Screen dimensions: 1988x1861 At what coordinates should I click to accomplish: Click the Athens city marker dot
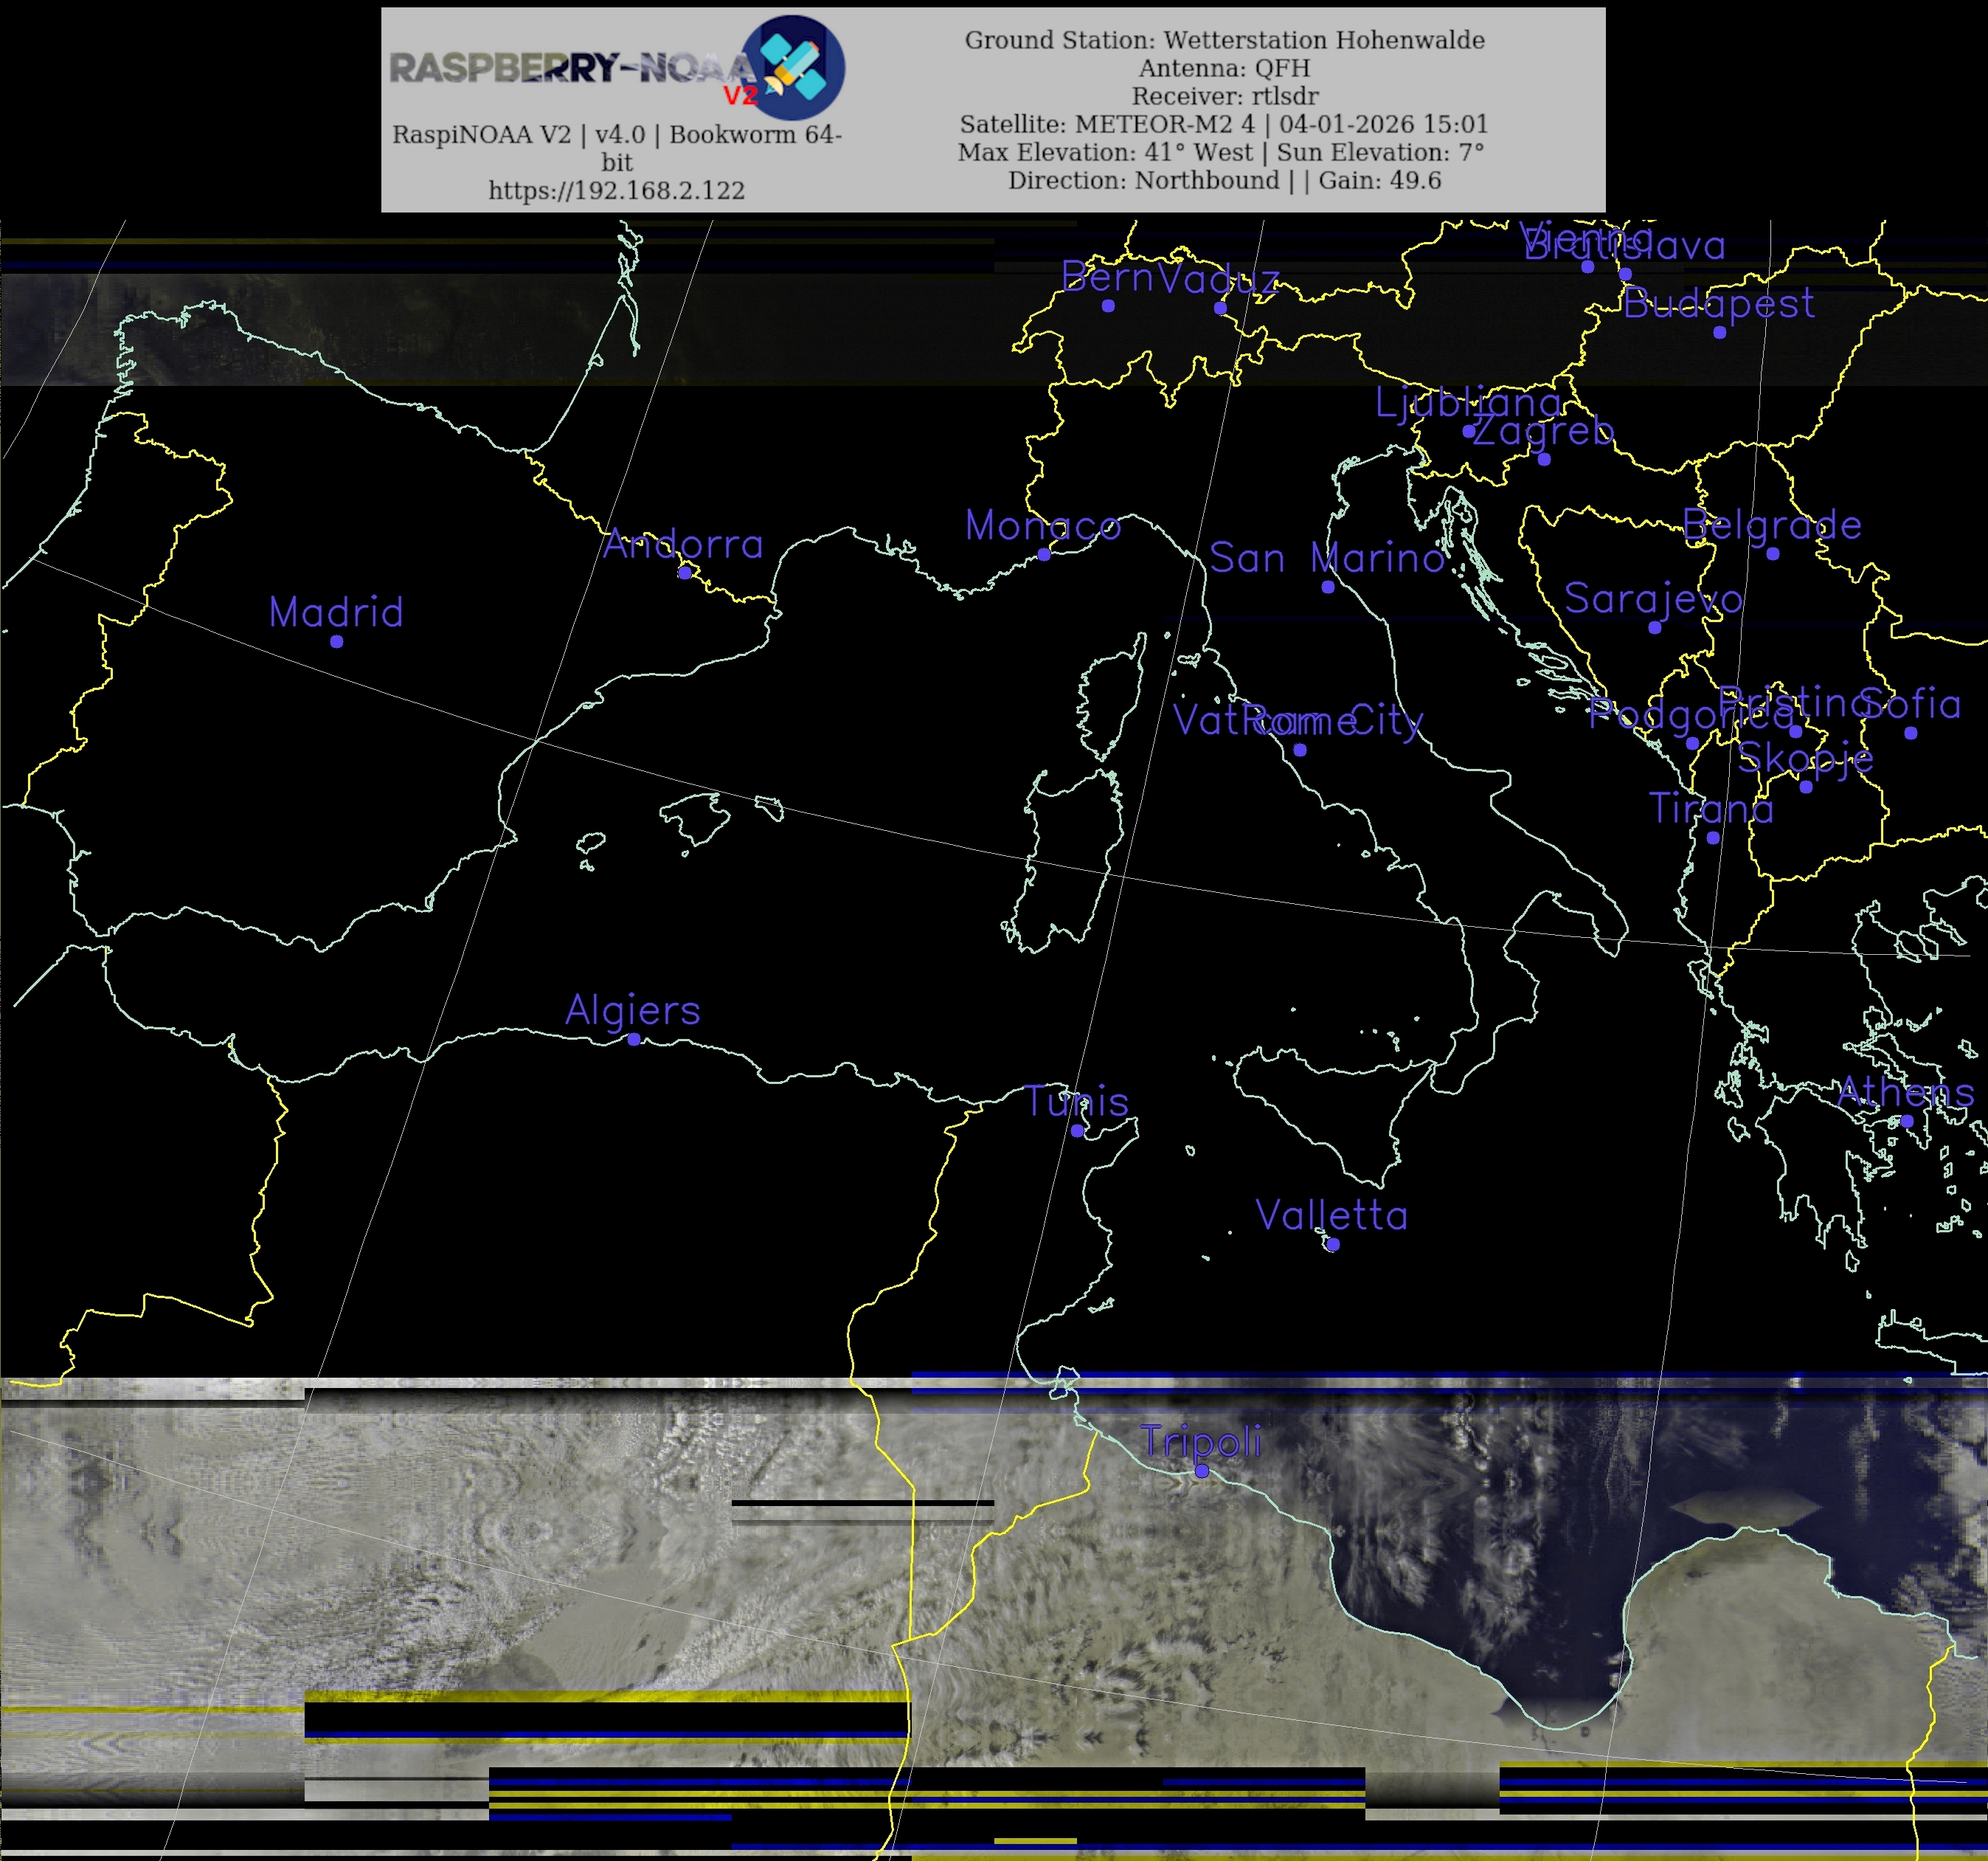coord(1907,1121)
